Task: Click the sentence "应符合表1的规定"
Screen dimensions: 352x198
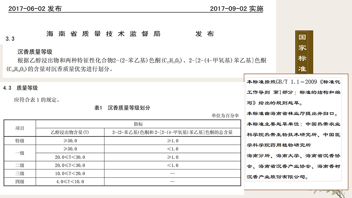Action: click(x=37, y=100)
